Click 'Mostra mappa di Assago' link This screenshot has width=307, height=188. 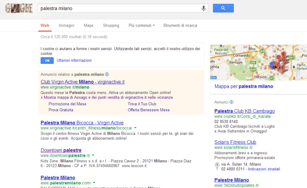click(x=107, y=97)
